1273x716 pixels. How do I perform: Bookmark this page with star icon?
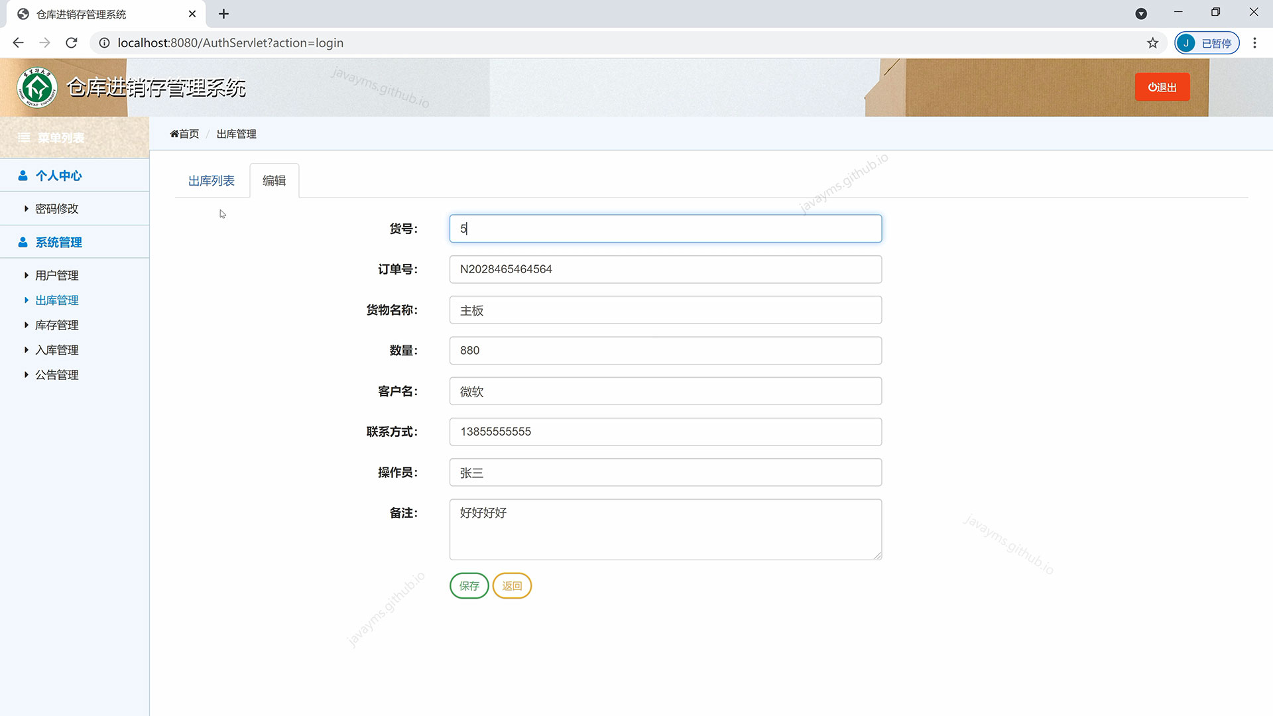tap(1152, 43)
